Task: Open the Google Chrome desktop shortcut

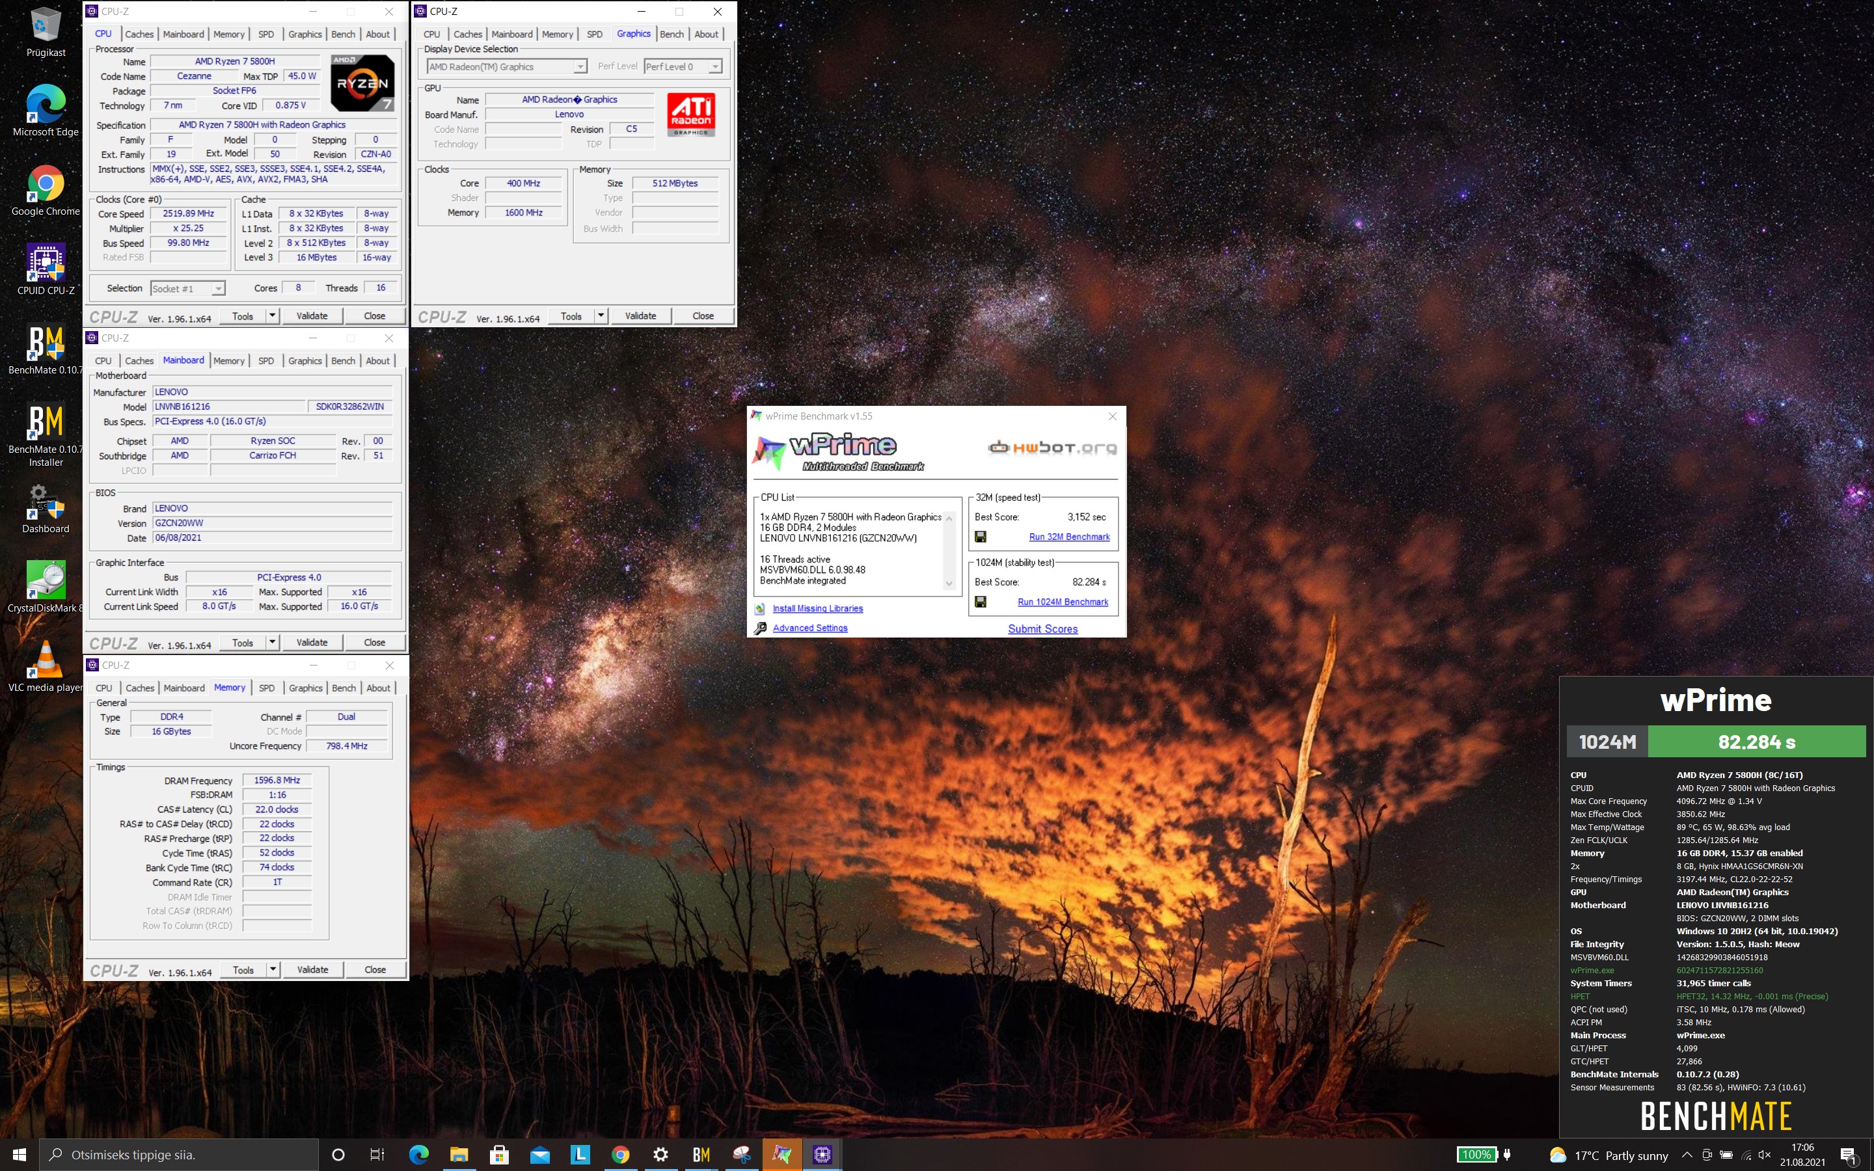Action: click(46, 191)
